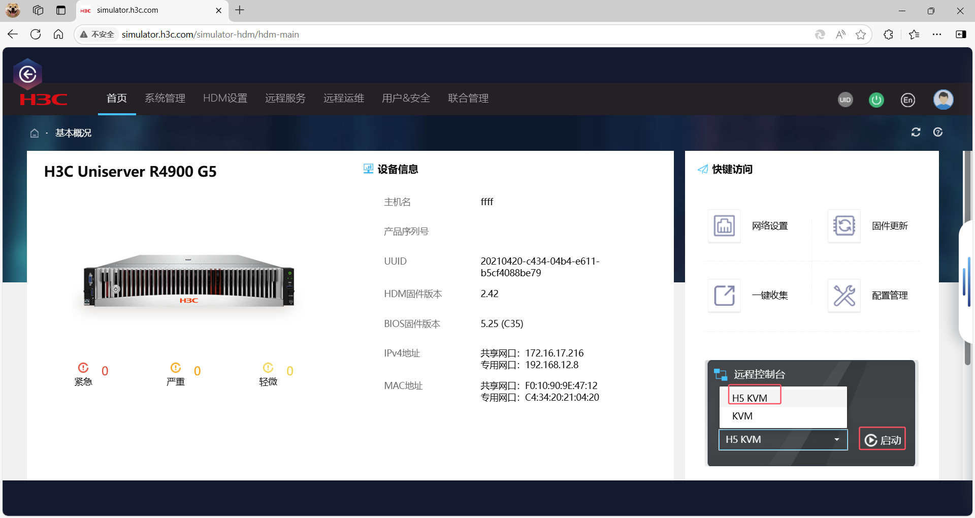Viewport: 975px width, 518px height.
Task: Click the H3C logo
Action: coord(43,100)
